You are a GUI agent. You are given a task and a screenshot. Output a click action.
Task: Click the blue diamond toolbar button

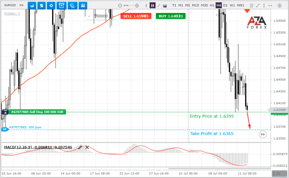coord(51,6)
